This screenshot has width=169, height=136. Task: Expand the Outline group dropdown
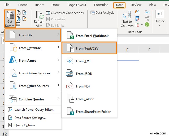tap(160, 25)
